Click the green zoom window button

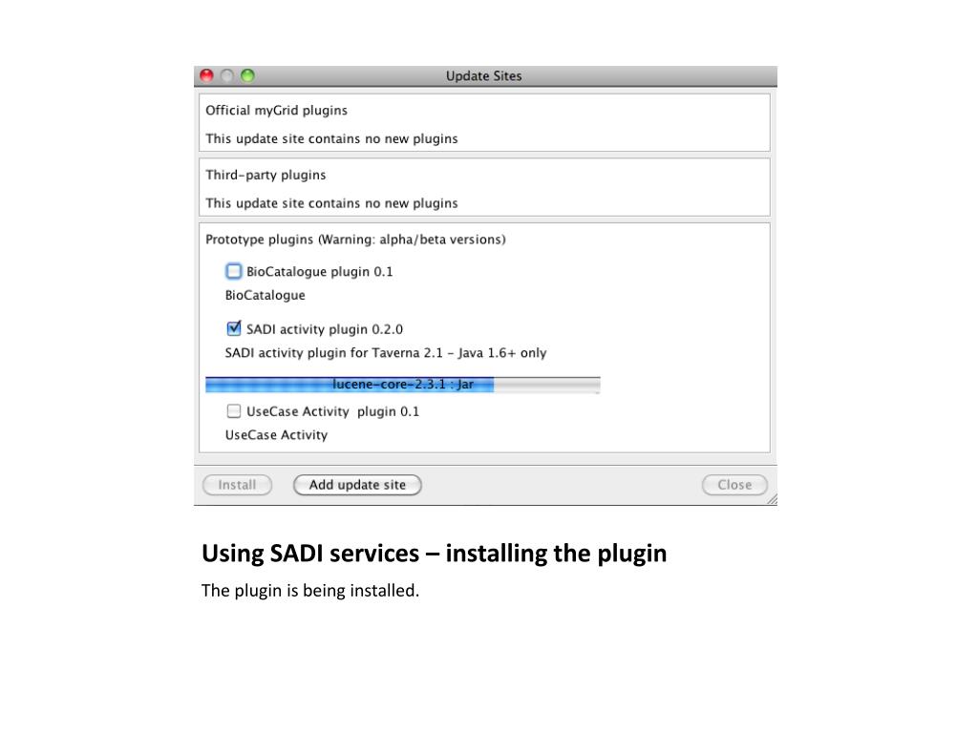[x=247, y=75]
